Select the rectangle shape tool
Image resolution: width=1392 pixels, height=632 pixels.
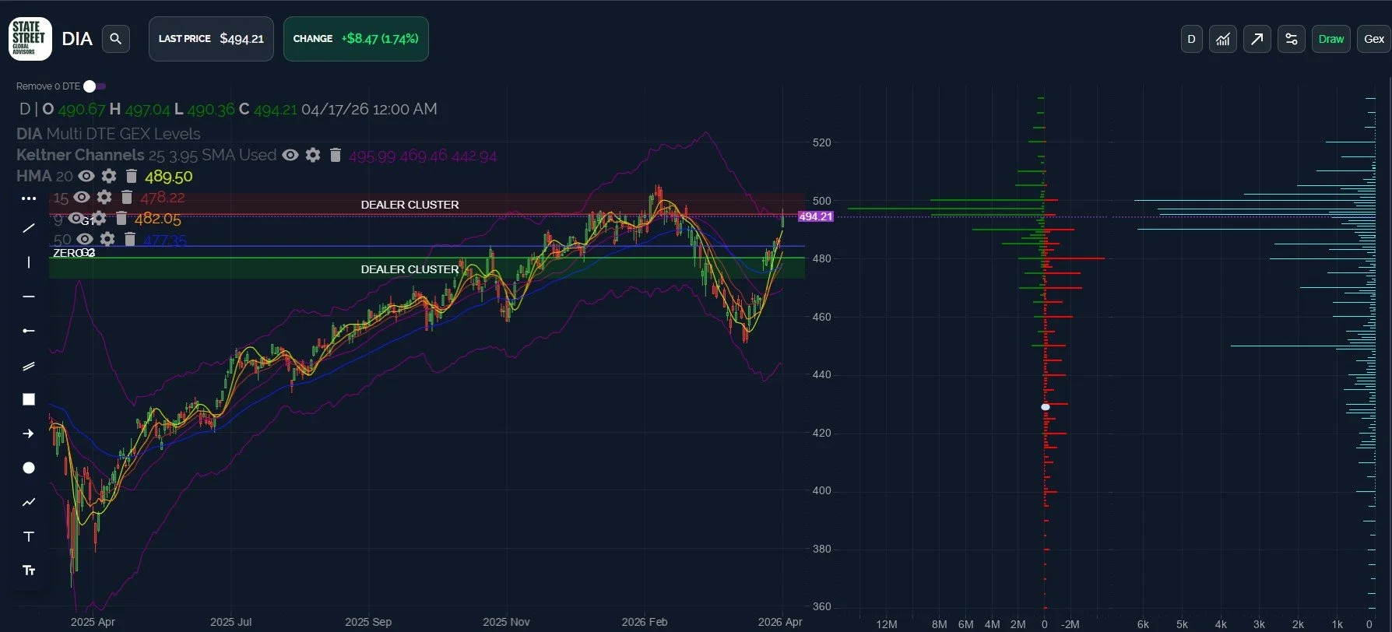click(x=29, y=399)
